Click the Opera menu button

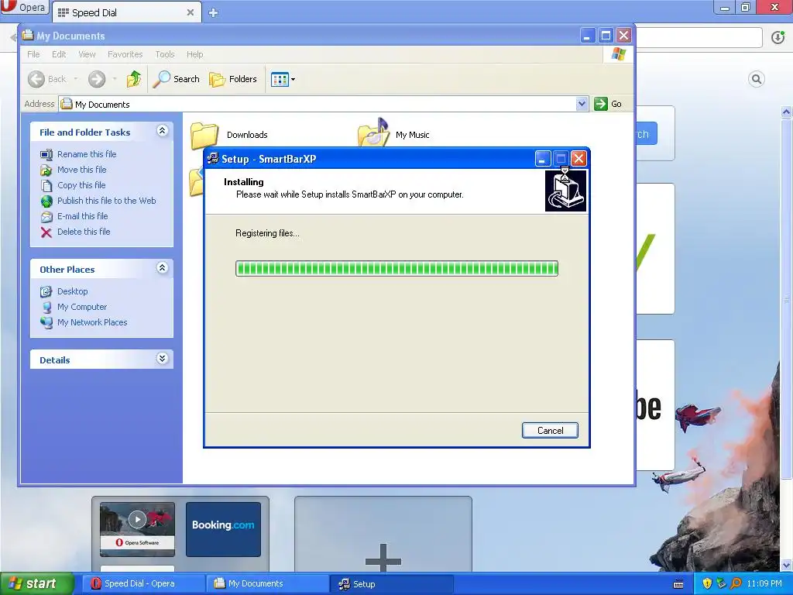(x=23, y=7)
